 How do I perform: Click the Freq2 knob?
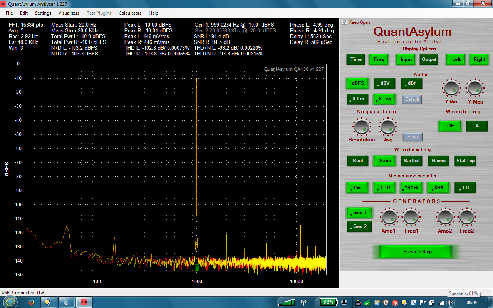(466, 218)
